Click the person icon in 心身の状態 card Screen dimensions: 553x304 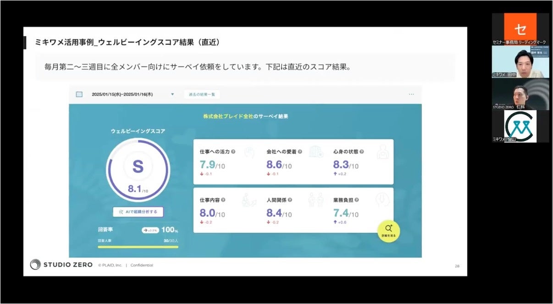coord(383,152)
